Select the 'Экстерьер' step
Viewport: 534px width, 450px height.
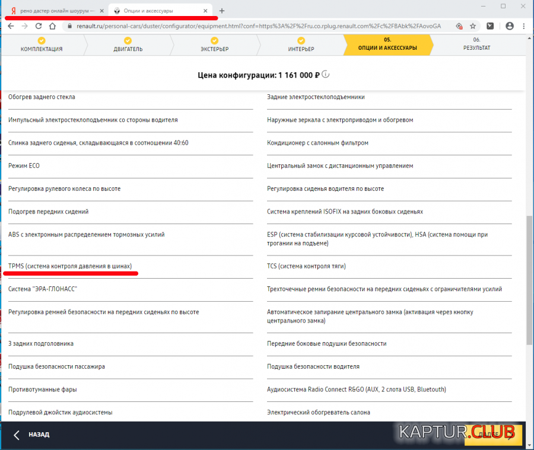pos(214,44)
